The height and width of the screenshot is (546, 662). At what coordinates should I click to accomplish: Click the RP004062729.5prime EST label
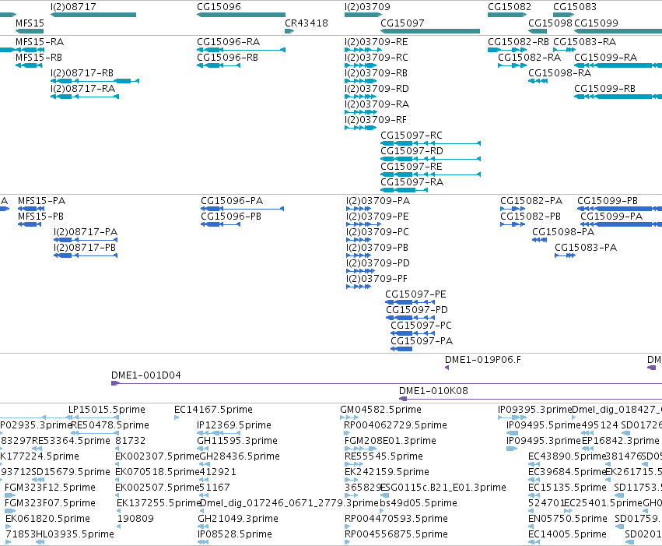[396, 425]
